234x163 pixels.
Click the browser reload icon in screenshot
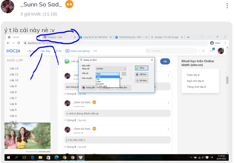[x=18, y=43]
